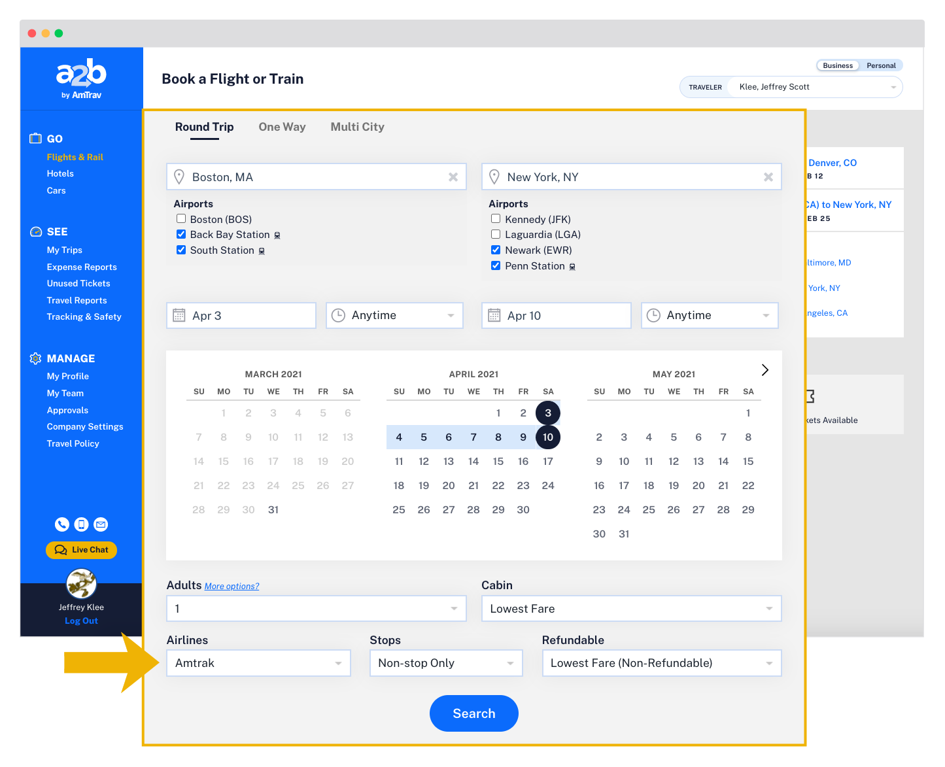The width and height of the screenshot is (945, 767).
Task: Go to next month in calendar
Action: [765, 370]
